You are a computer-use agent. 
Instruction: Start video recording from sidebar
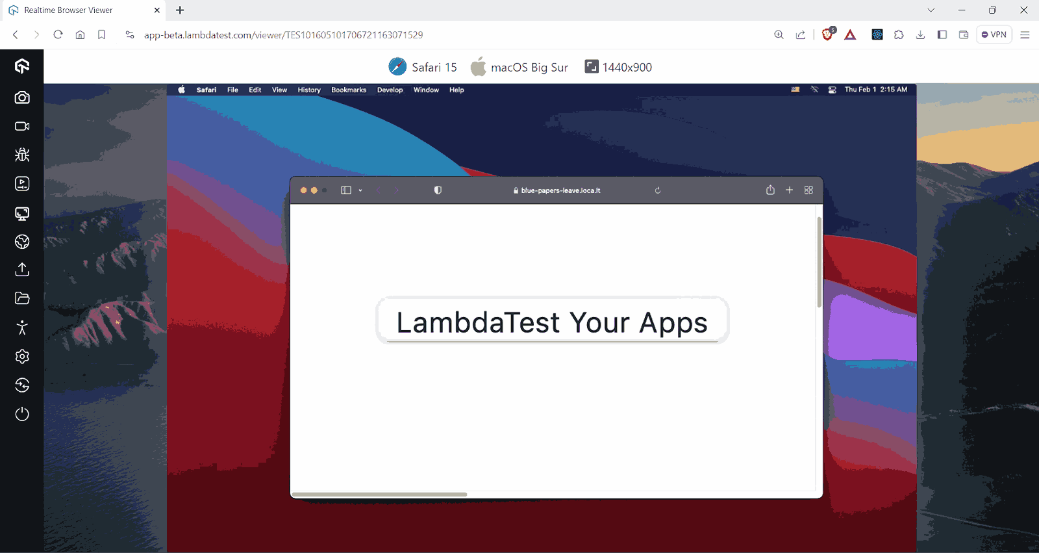tap(22, 126)
